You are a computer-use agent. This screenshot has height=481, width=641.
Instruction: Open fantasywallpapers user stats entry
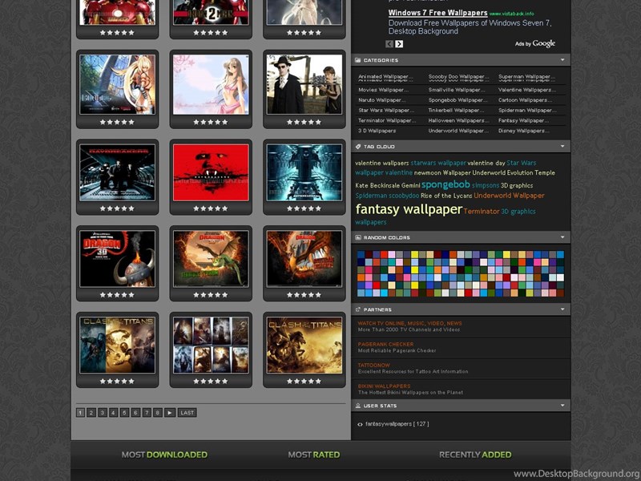(x=397, y=424)
